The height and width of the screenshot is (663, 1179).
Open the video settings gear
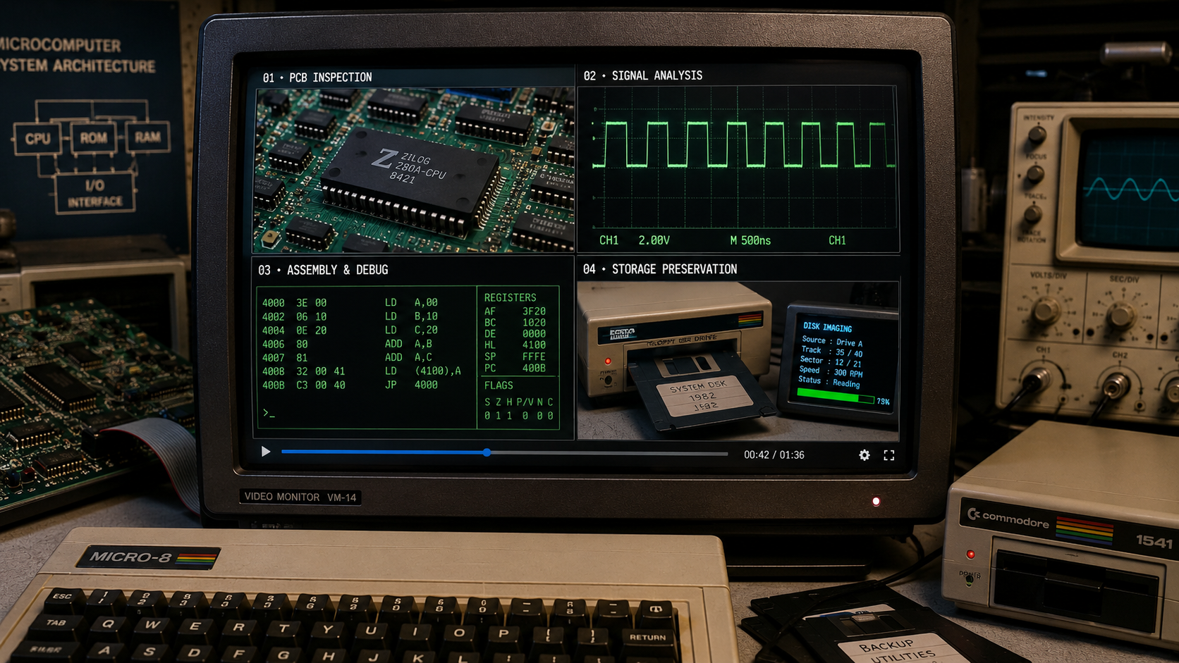tap(865, 455)
